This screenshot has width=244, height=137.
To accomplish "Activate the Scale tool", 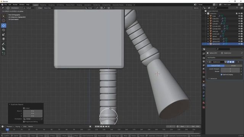I will tap(3, 35).
